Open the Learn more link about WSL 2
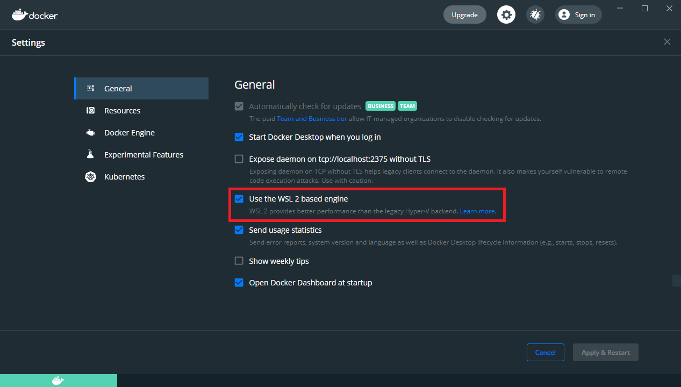This screenshot has width=681, height=387. coord(477,211)
